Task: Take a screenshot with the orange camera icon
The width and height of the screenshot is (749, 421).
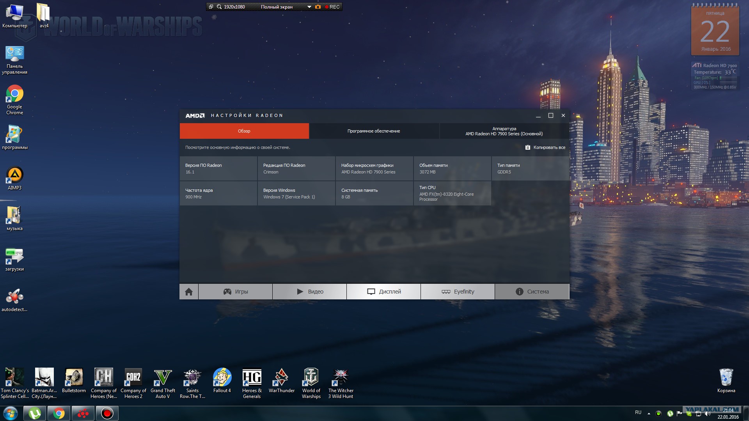Action: pyautogui.click(x=318, y=7)
